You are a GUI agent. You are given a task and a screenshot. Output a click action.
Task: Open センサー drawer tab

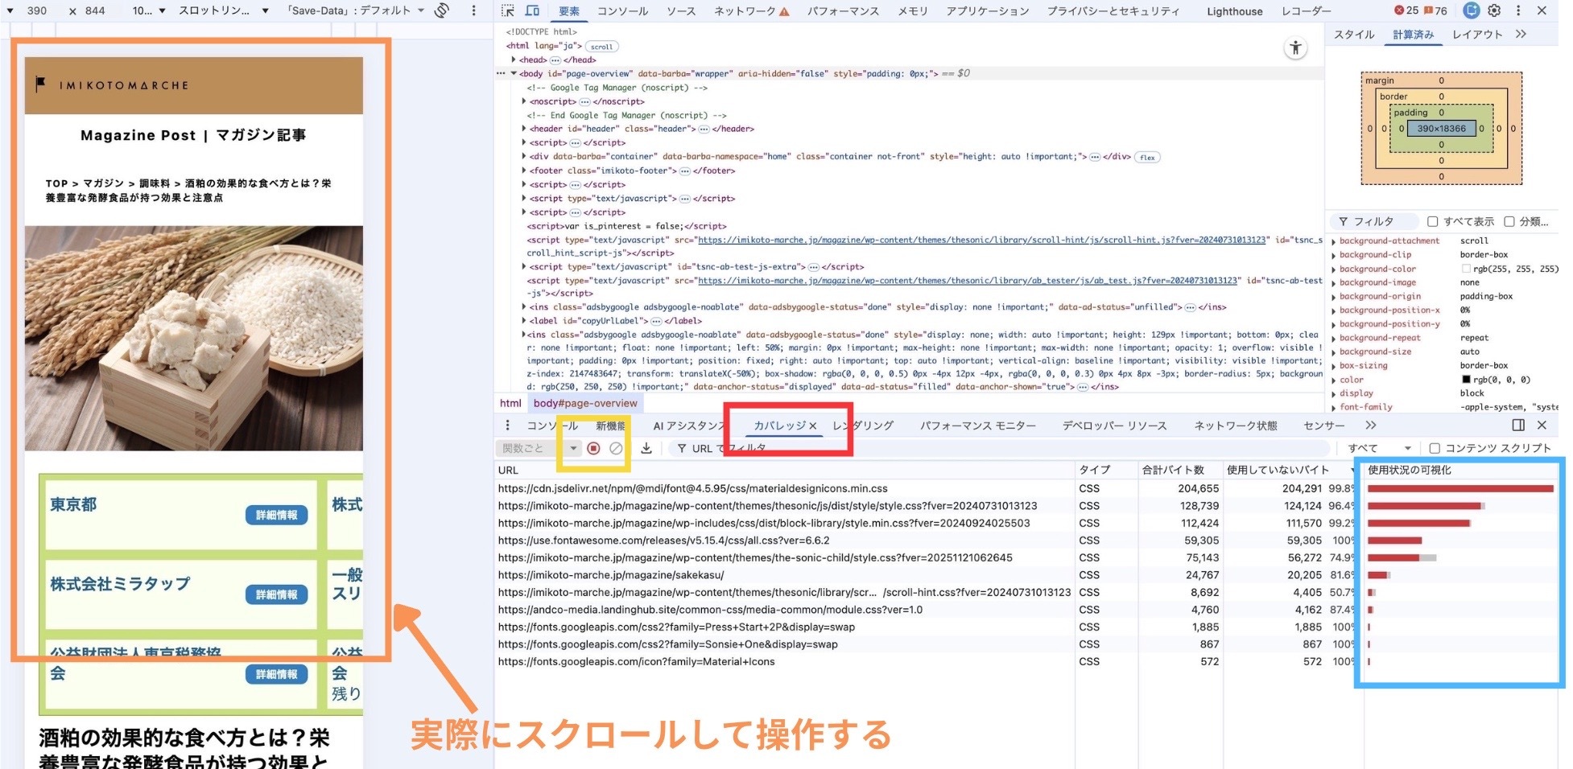[x=1323, y=426]
